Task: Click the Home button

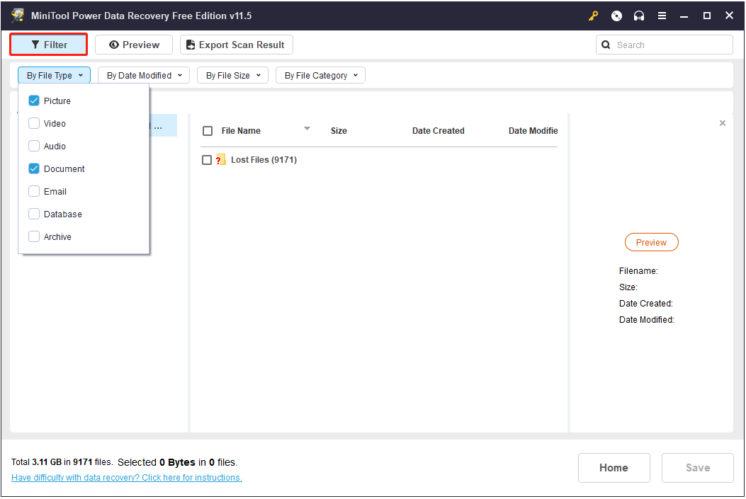Action: 614,468
